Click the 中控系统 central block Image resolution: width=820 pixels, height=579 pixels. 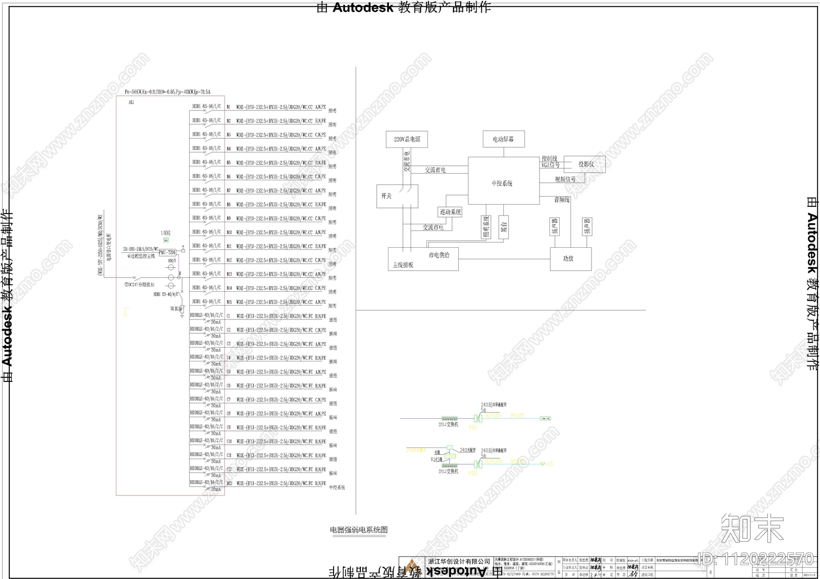coord(503,181)
